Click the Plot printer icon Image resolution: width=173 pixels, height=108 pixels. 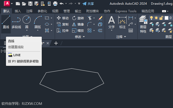55,4
